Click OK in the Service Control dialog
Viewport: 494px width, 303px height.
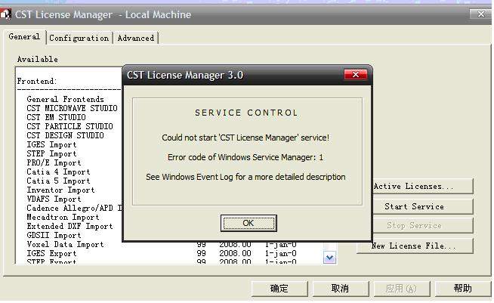pyautogui.click(x=249, y=223)
